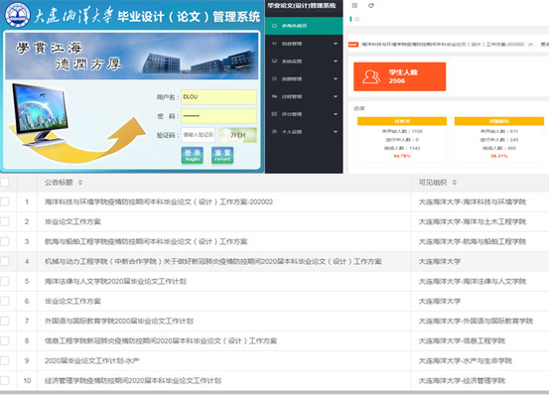Open the 经济管理学院 announcement in row 10
549x396 pixels.
pyautogui.click(x=133, y=380)
